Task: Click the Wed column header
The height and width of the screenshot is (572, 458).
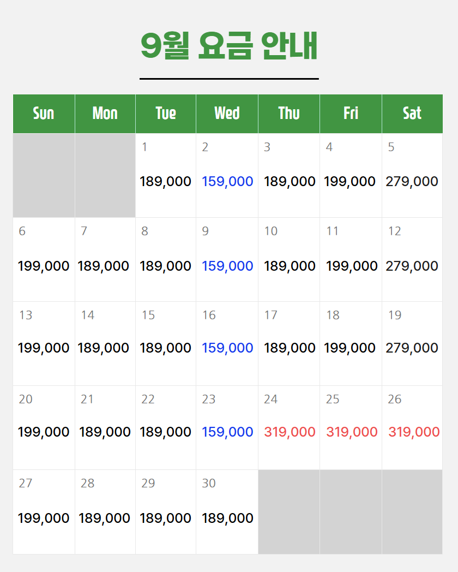Action: [x=227, y=114]
